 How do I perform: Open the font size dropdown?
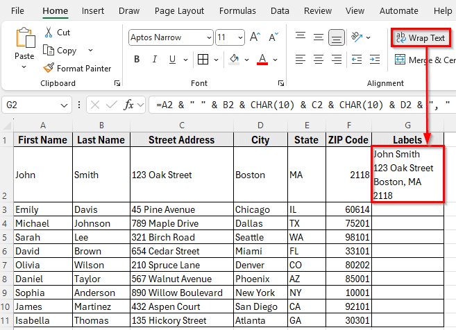click(239, 37)
